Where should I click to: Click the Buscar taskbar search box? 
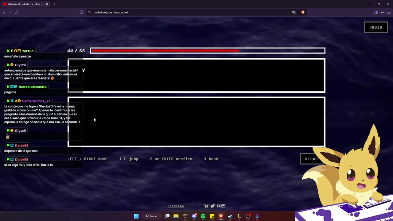pyautogui.click(x=152, y=216)
